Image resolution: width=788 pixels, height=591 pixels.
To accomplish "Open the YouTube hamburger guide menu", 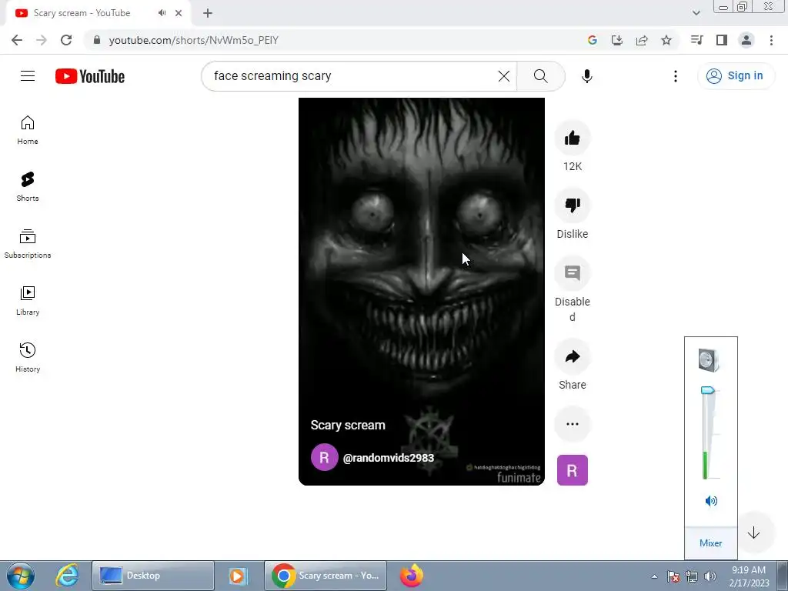I will (x=28, y=76).
